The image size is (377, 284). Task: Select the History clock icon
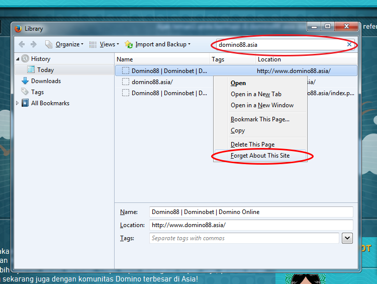tap(25, 58)
